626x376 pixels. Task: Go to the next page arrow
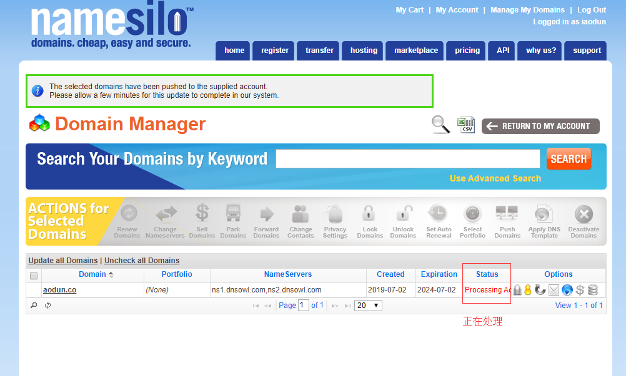pos(335,306)
